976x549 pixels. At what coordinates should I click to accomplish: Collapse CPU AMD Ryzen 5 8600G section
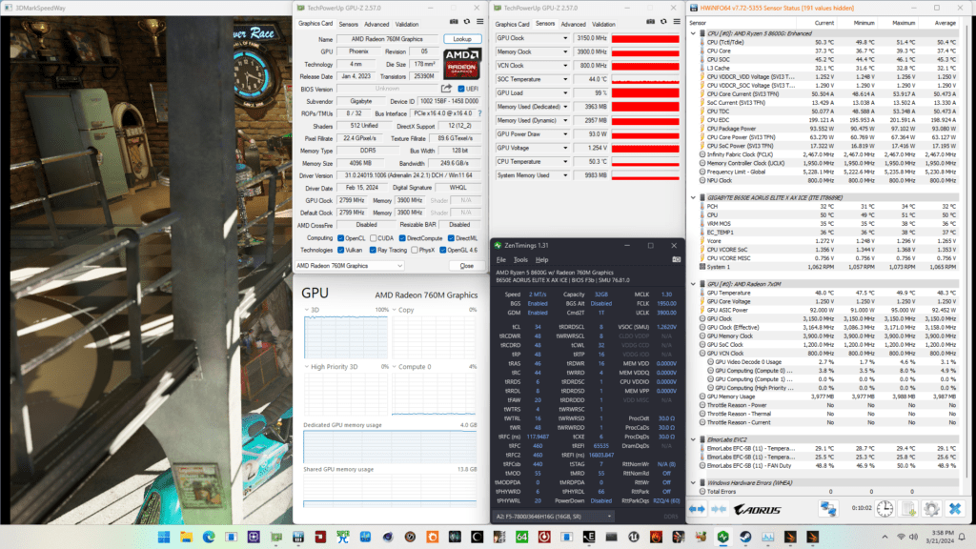tap(694, 33)
